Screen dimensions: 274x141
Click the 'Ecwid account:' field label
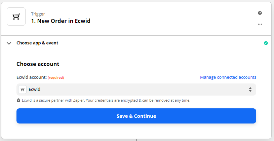[x=32, y=77]
